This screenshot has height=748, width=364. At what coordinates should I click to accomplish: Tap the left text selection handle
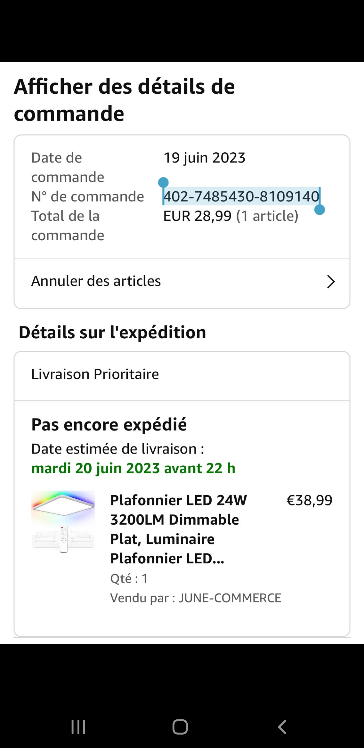click(163, 183)
